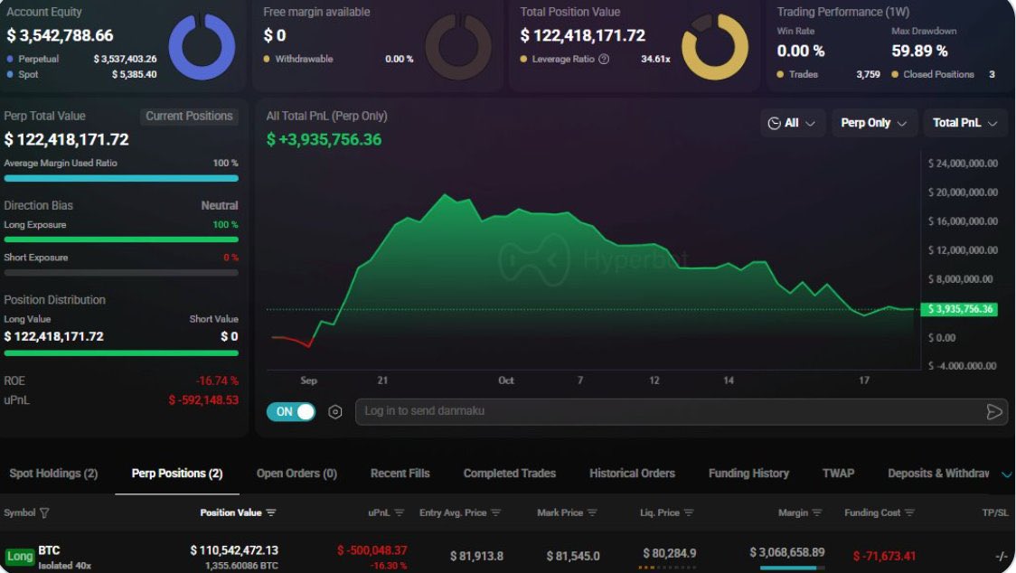The height and width of the screenshot is (573, 1016).
Task: Sort by Liq. Price column icon
Action: coord(688,512)
